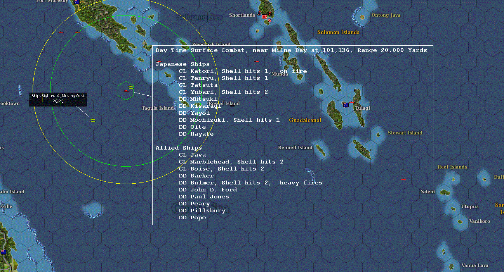The width and height of the screenshot is (504, 272).
Task: Click the Vanikoro map label
Action: (x=480, y=221)
